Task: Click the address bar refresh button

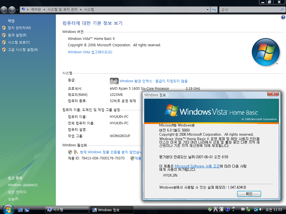Action: coord(214,9)
